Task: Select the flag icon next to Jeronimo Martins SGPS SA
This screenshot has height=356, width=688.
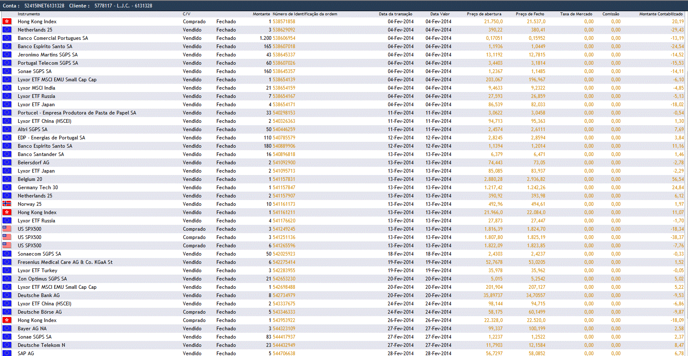Action: point(7,54)
